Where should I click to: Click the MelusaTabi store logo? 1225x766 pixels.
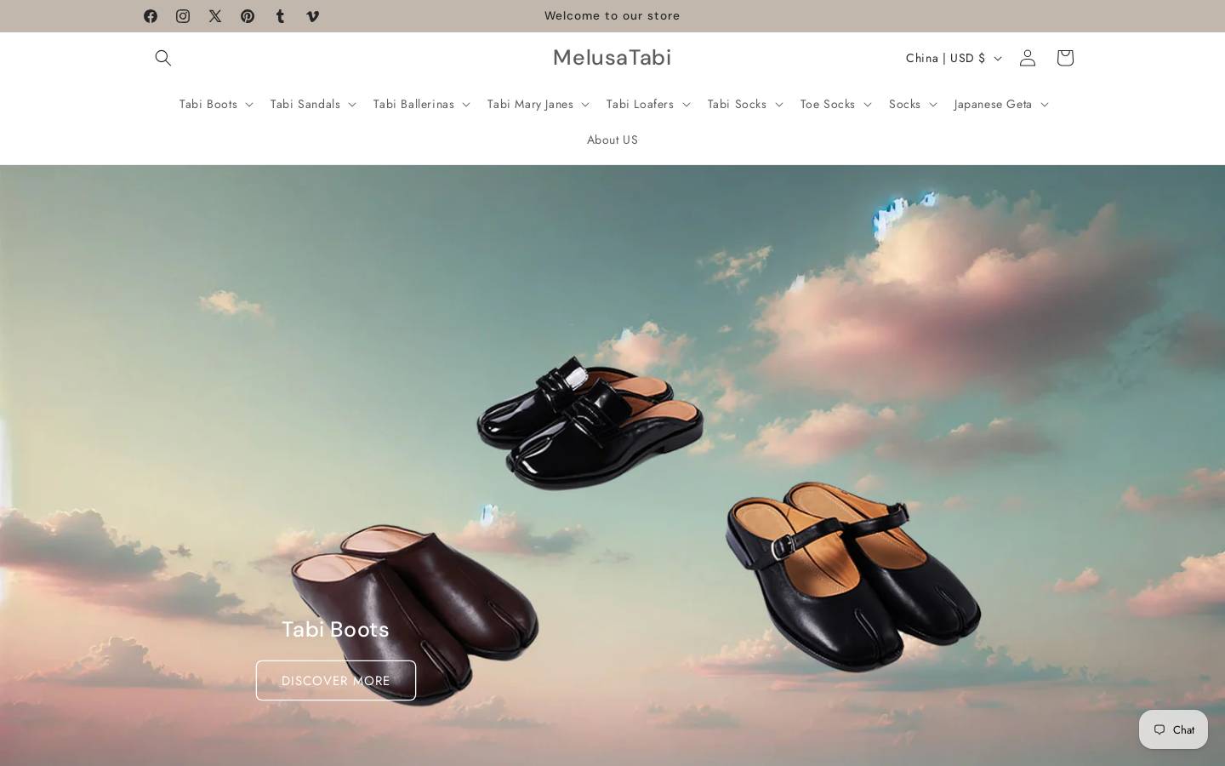[612, 57]
